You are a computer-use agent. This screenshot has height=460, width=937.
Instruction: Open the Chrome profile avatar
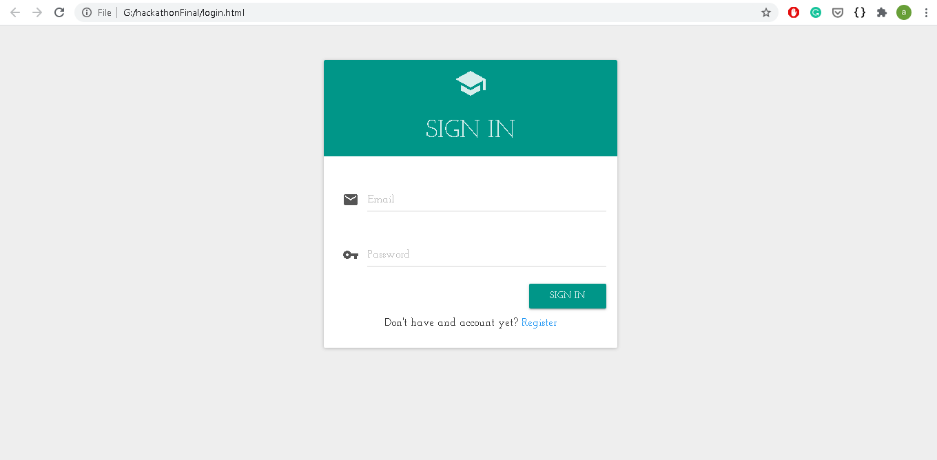(x=904, y=12)
